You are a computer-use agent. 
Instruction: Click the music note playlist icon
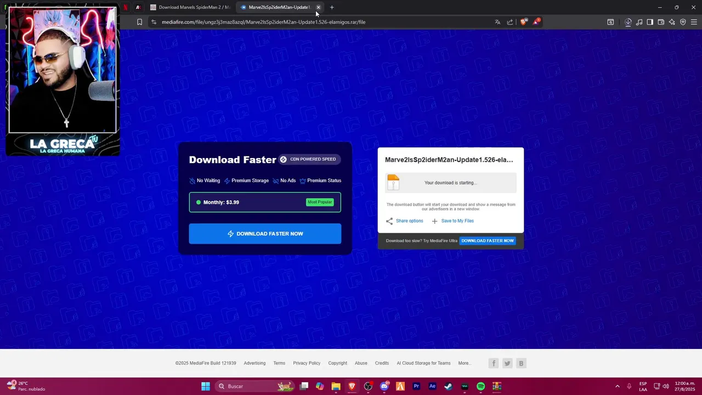(x=639, y=22)
